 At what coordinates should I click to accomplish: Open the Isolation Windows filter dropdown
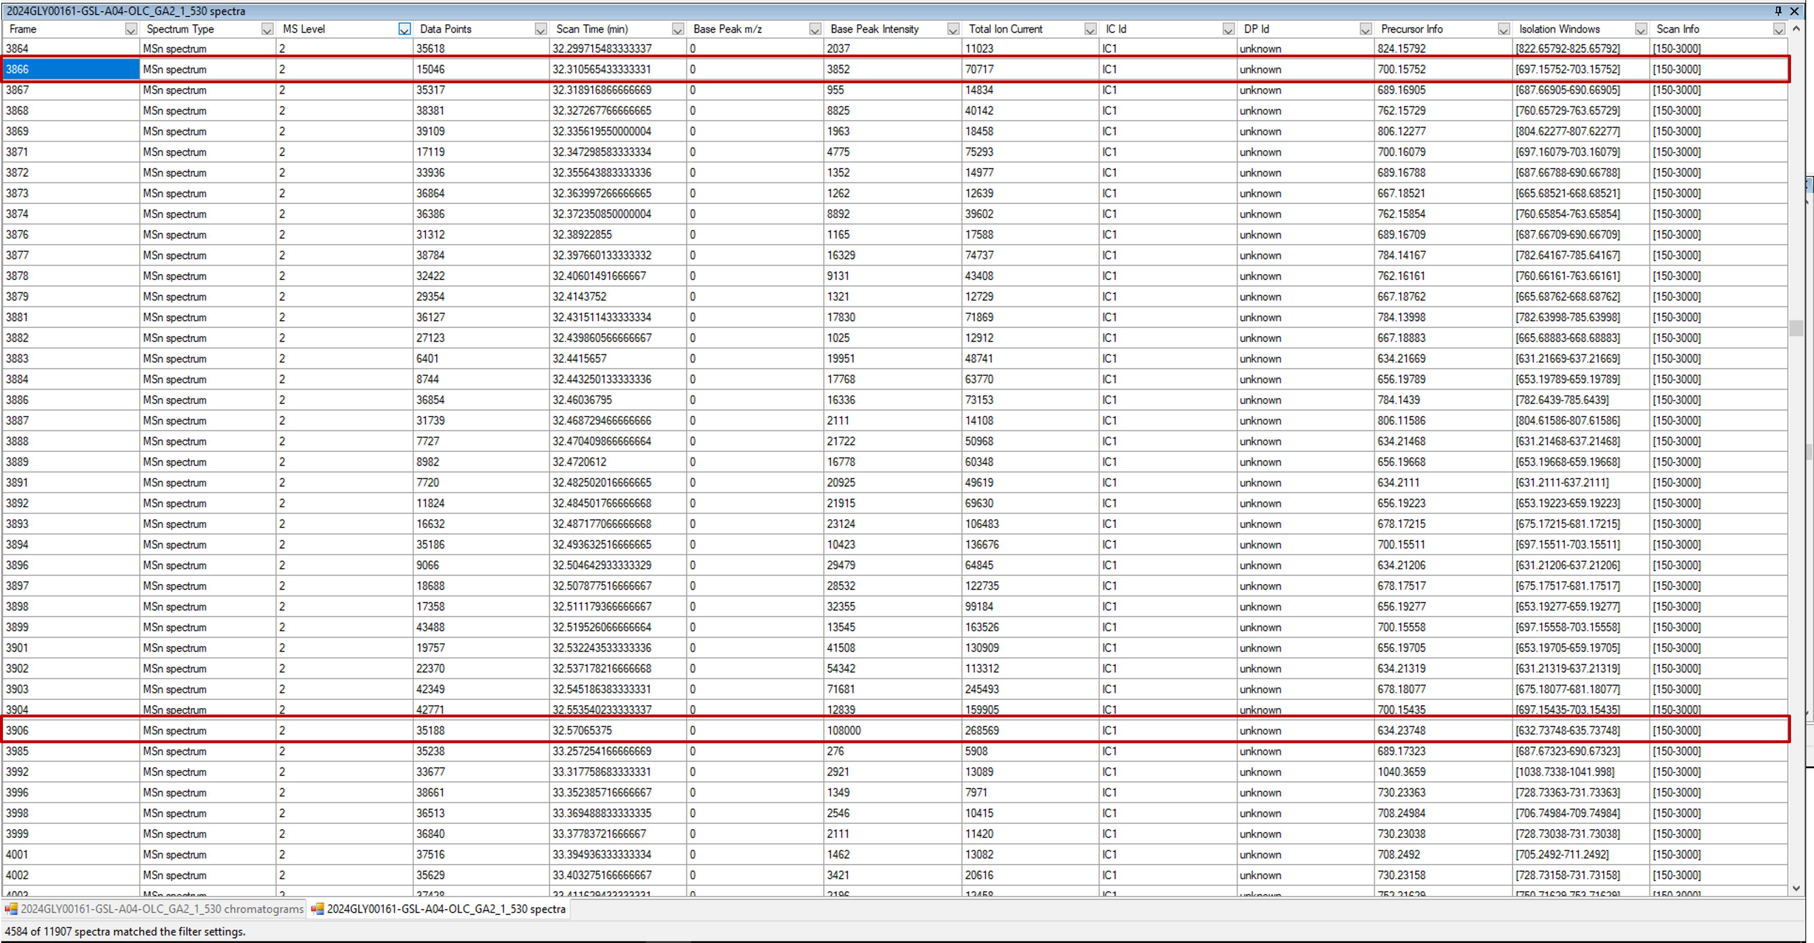1641,29
